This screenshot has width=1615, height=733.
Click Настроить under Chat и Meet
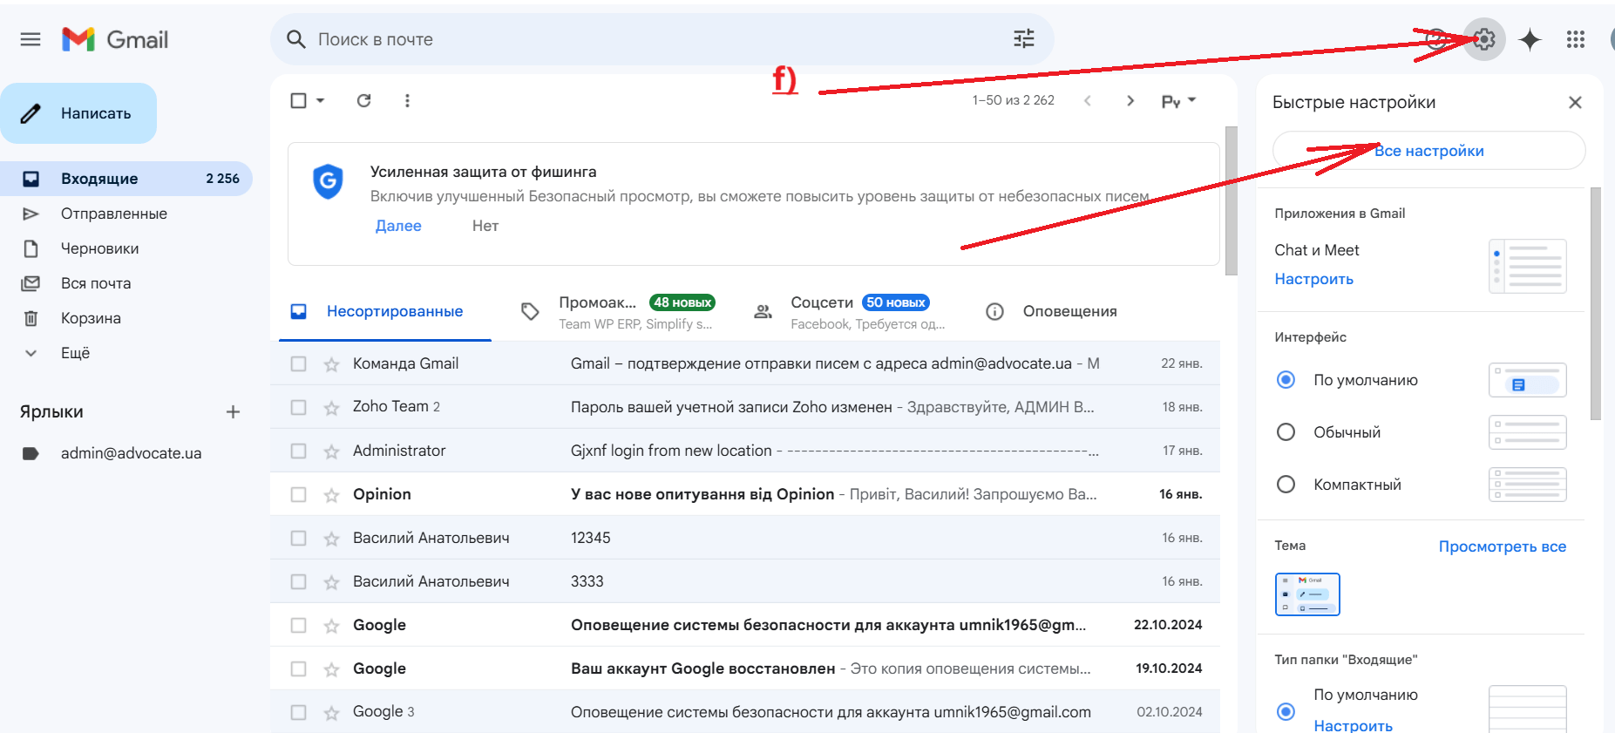pos(1313,279)
